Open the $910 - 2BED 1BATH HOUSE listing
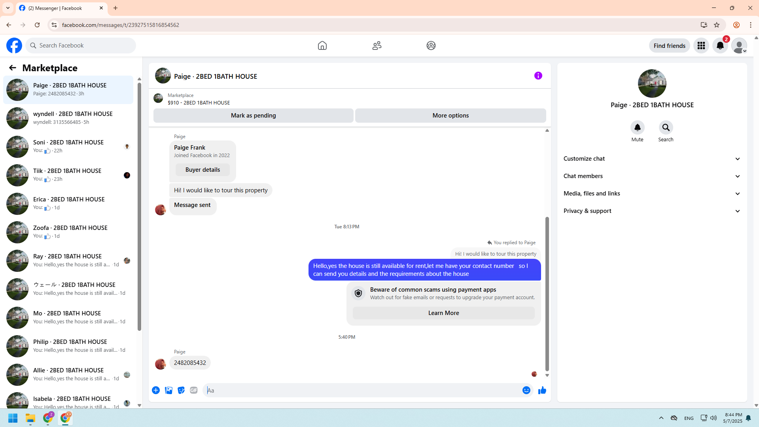The image size is (759, 427). [199, 102]
